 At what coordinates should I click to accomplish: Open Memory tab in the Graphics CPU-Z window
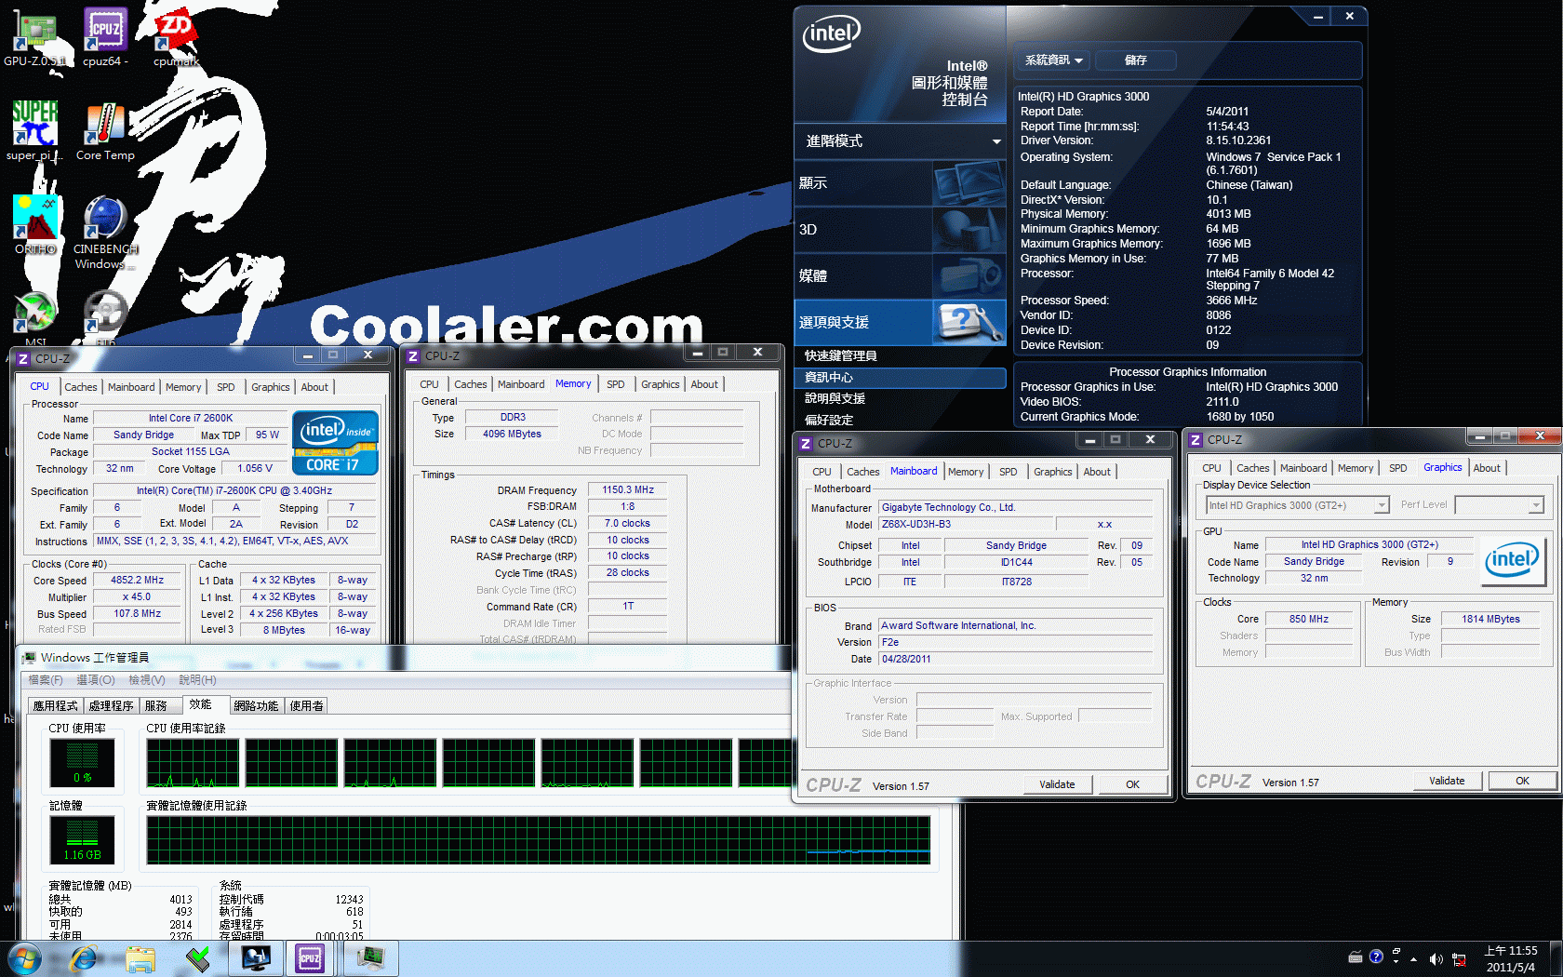click(x=1356, y=468)
